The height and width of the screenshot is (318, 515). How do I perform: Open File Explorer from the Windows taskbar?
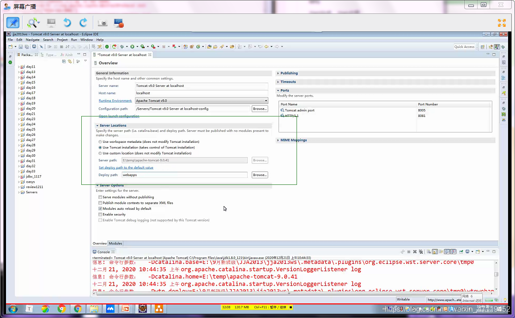pyautogui.click(x=94, y=309)
